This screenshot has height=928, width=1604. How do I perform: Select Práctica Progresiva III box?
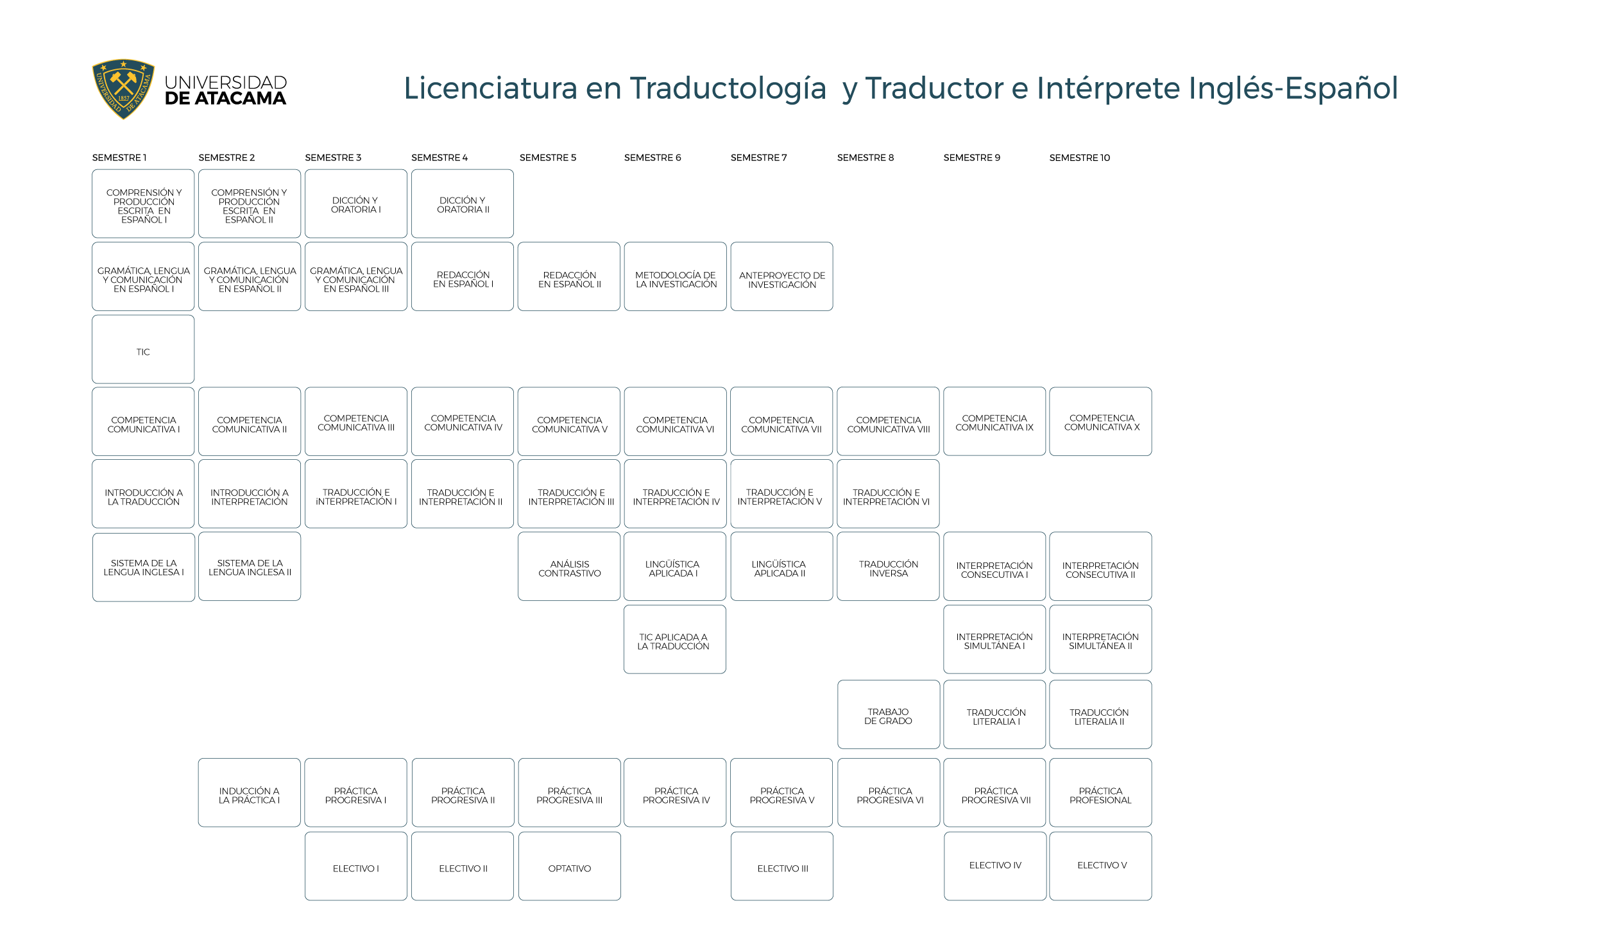point(570,793)
